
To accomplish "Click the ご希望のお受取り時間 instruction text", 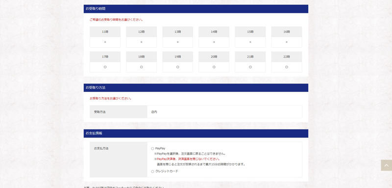I will point(116,20).
